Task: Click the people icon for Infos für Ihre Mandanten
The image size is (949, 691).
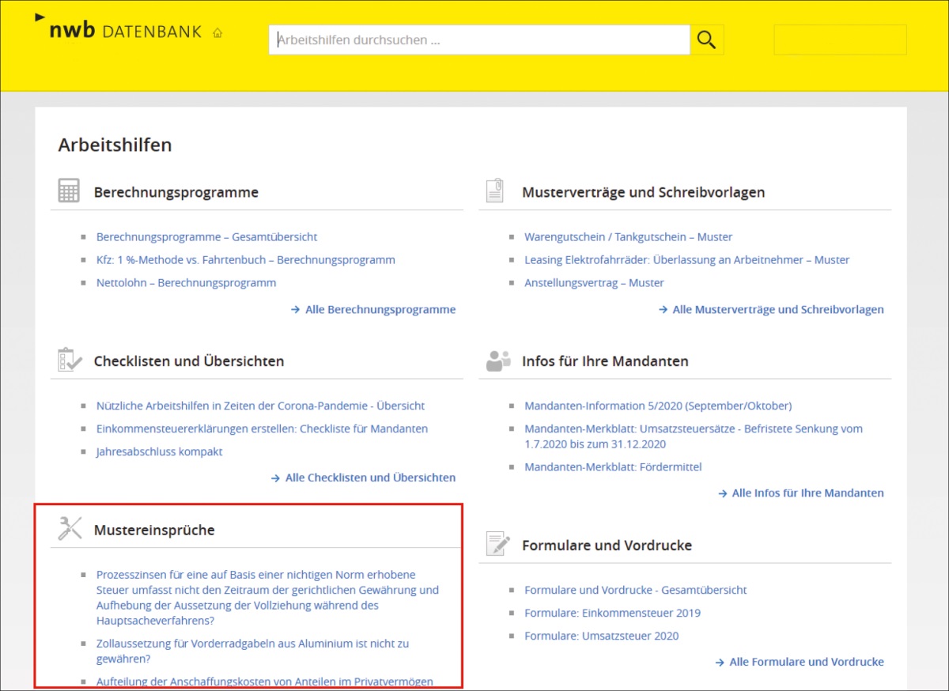Action: pyautogui.click(x=498, y=361)
